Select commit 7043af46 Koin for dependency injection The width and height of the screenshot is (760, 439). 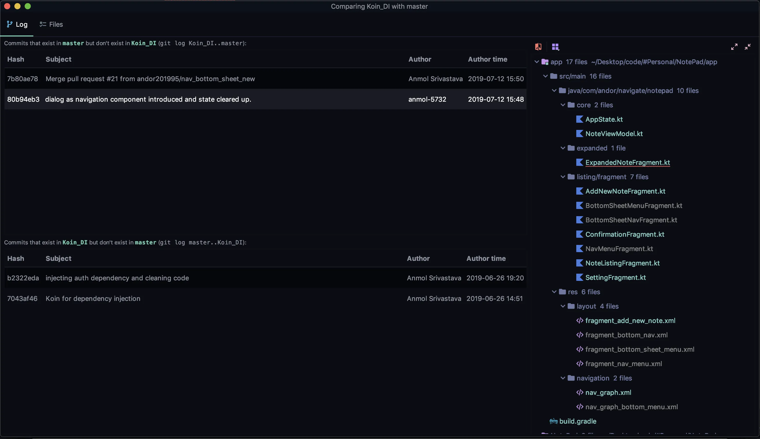tap(265, 299)
